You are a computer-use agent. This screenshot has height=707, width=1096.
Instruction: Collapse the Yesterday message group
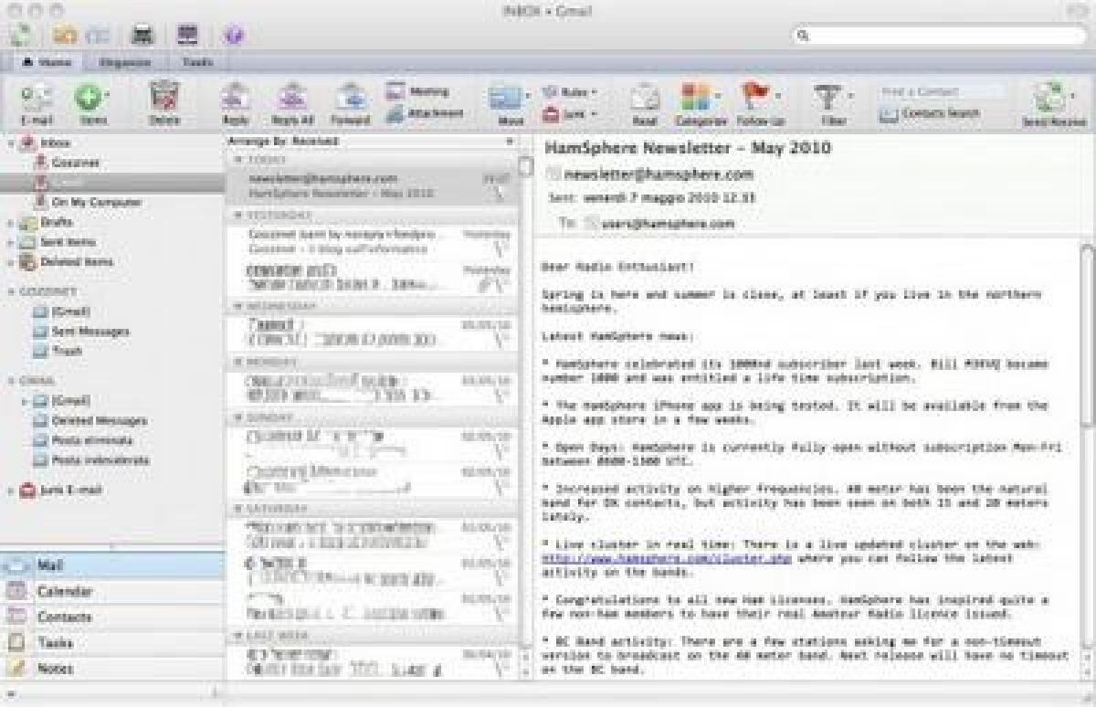point(238,216)
